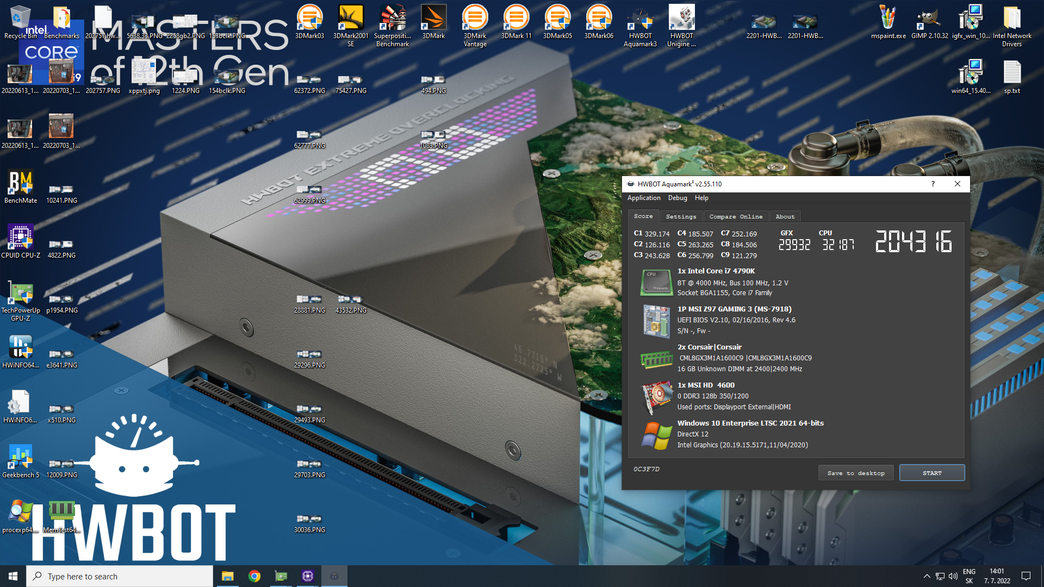Launch the 3DMark shortcut icon
The width and height of the screenshot is (1044, 587).
(433, 23)
